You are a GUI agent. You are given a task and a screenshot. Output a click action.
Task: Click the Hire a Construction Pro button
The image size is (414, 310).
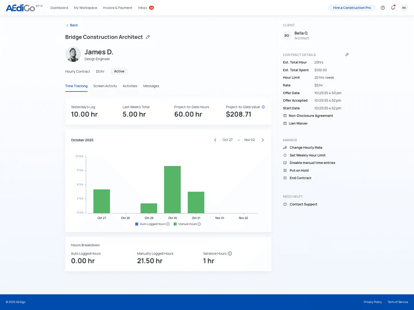tap(352, 8)
